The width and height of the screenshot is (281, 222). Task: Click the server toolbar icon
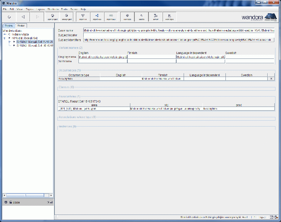[x=155, y=17]
